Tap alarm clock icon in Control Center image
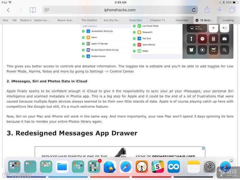Image resolution: width=240 pixels, height=180 pixels. coord(191,50)
